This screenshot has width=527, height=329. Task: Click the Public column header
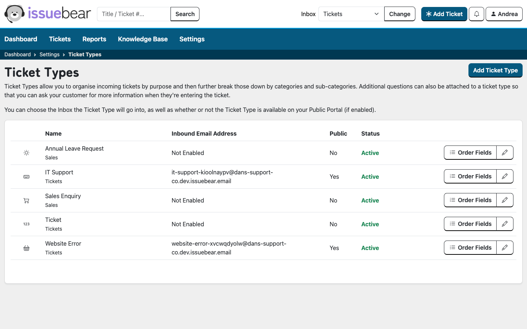tap(338, 133)
